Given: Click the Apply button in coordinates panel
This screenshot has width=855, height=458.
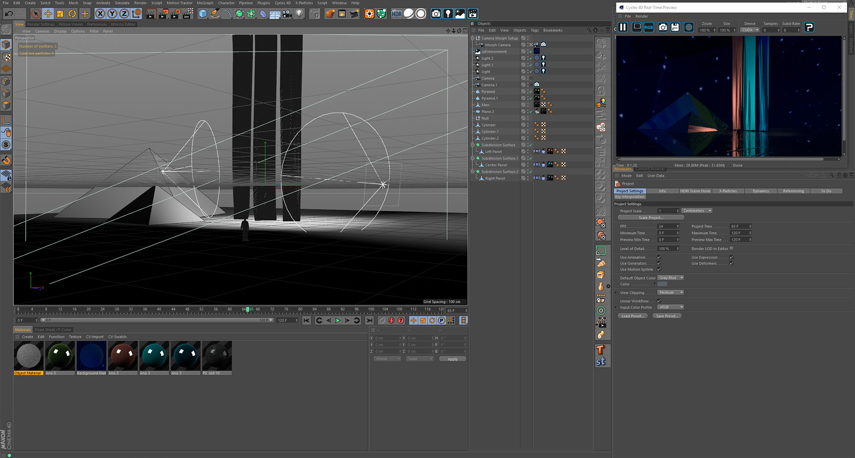Looking at the screenshot, I should (452, 359).
